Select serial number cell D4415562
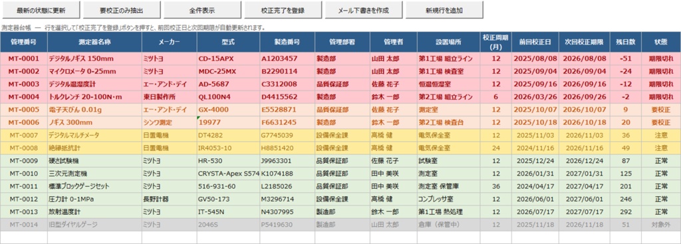Screen dimensions: 681x244 point(287,97)
